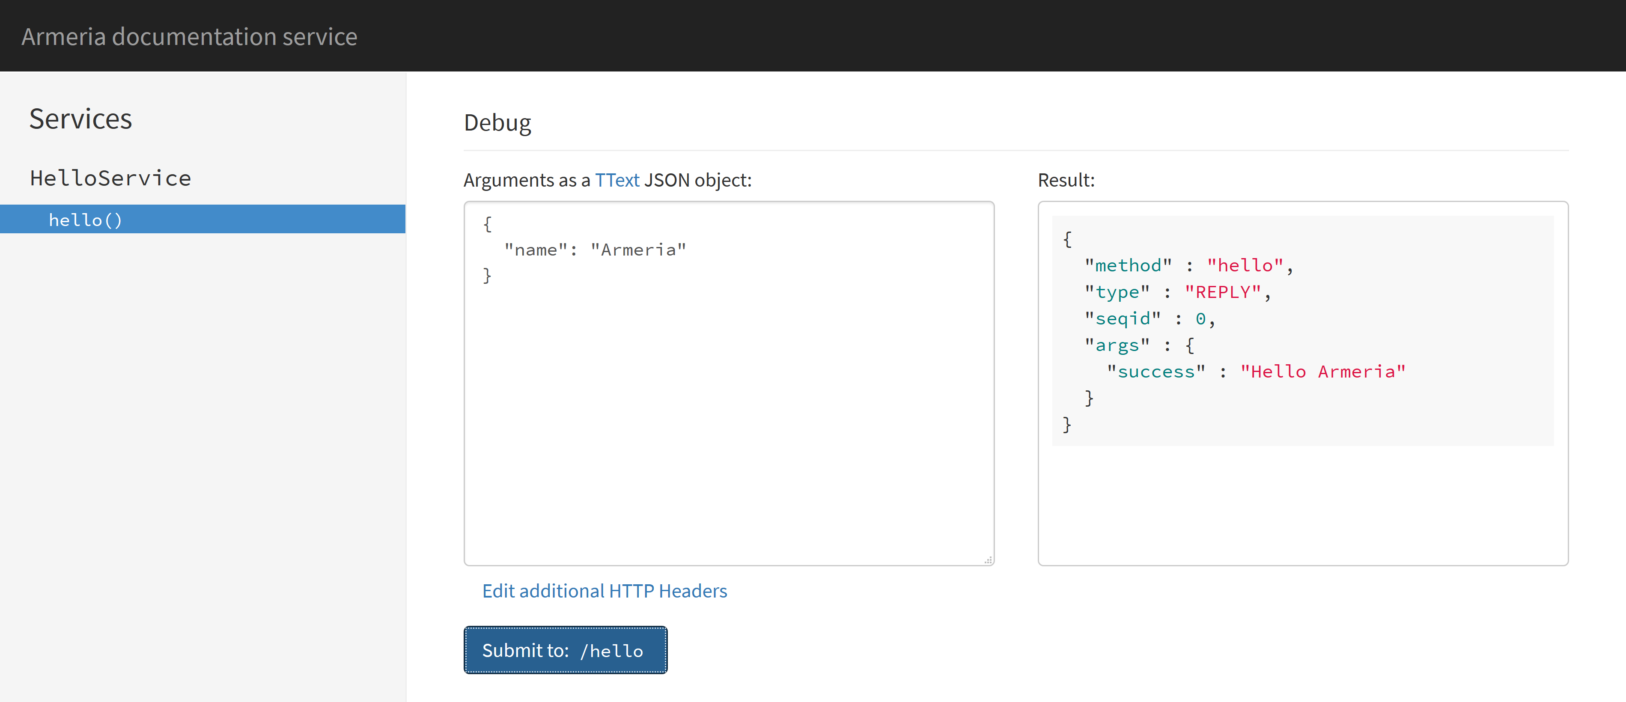1626x702 pixels.
Task: Click the "args" key in result
Action: (x=1117, y=345)
